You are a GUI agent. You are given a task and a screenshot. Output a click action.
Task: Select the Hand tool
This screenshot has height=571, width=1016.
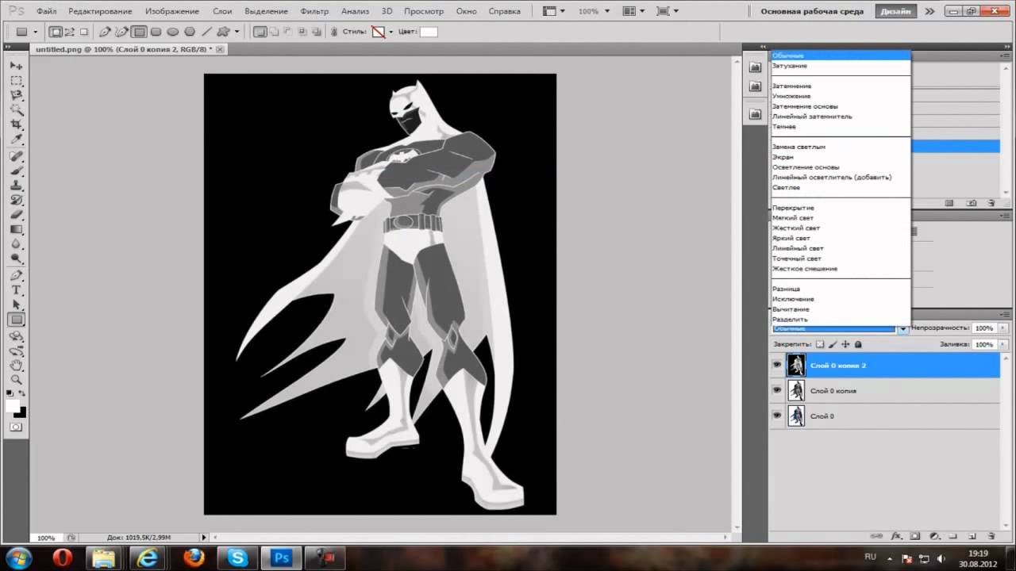coord(16,366)
